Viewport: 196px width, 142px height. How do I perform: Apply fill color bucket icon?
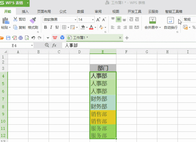click(83, 27)
